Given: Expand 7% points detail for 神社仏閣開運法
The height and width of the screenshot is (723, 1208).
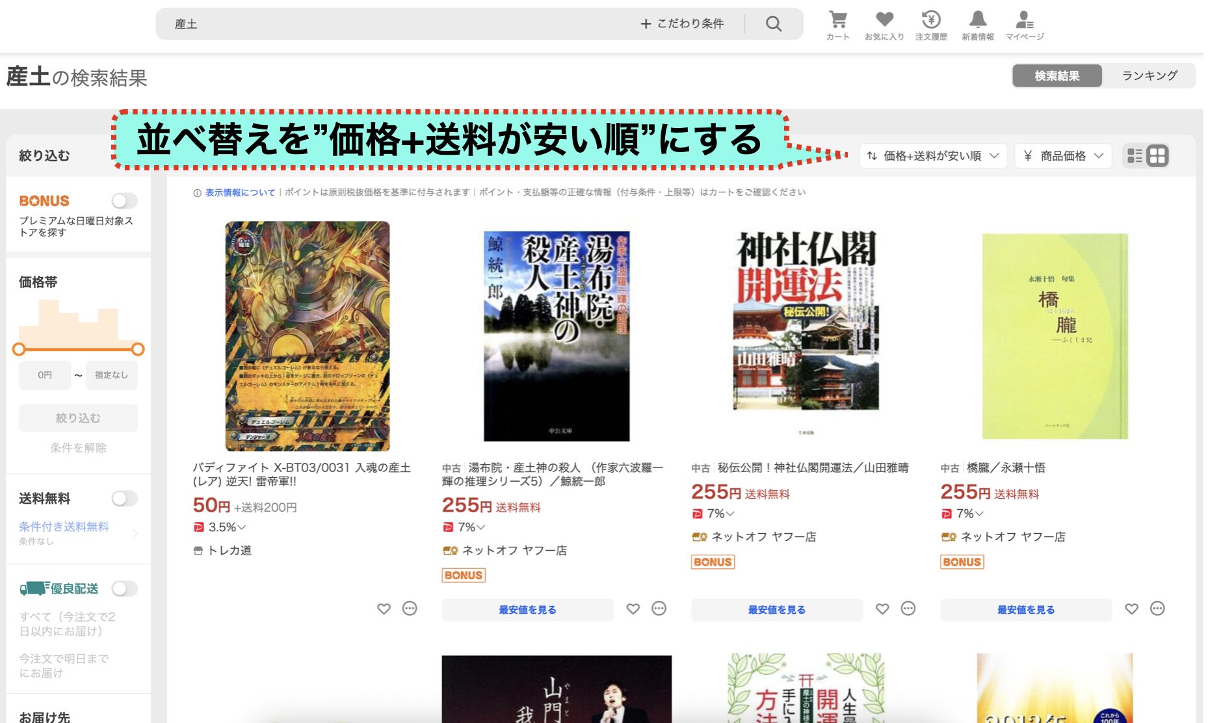Looking at the screenshot, I should 730,514.
